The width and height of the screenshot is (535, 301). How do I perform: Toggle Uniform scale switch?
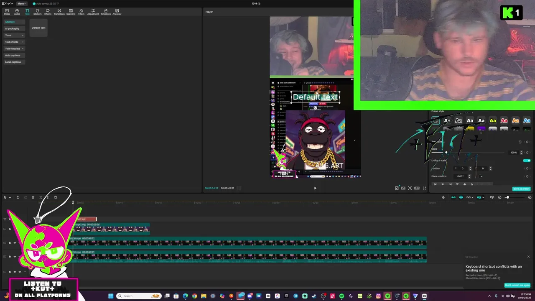pos(527,161)
